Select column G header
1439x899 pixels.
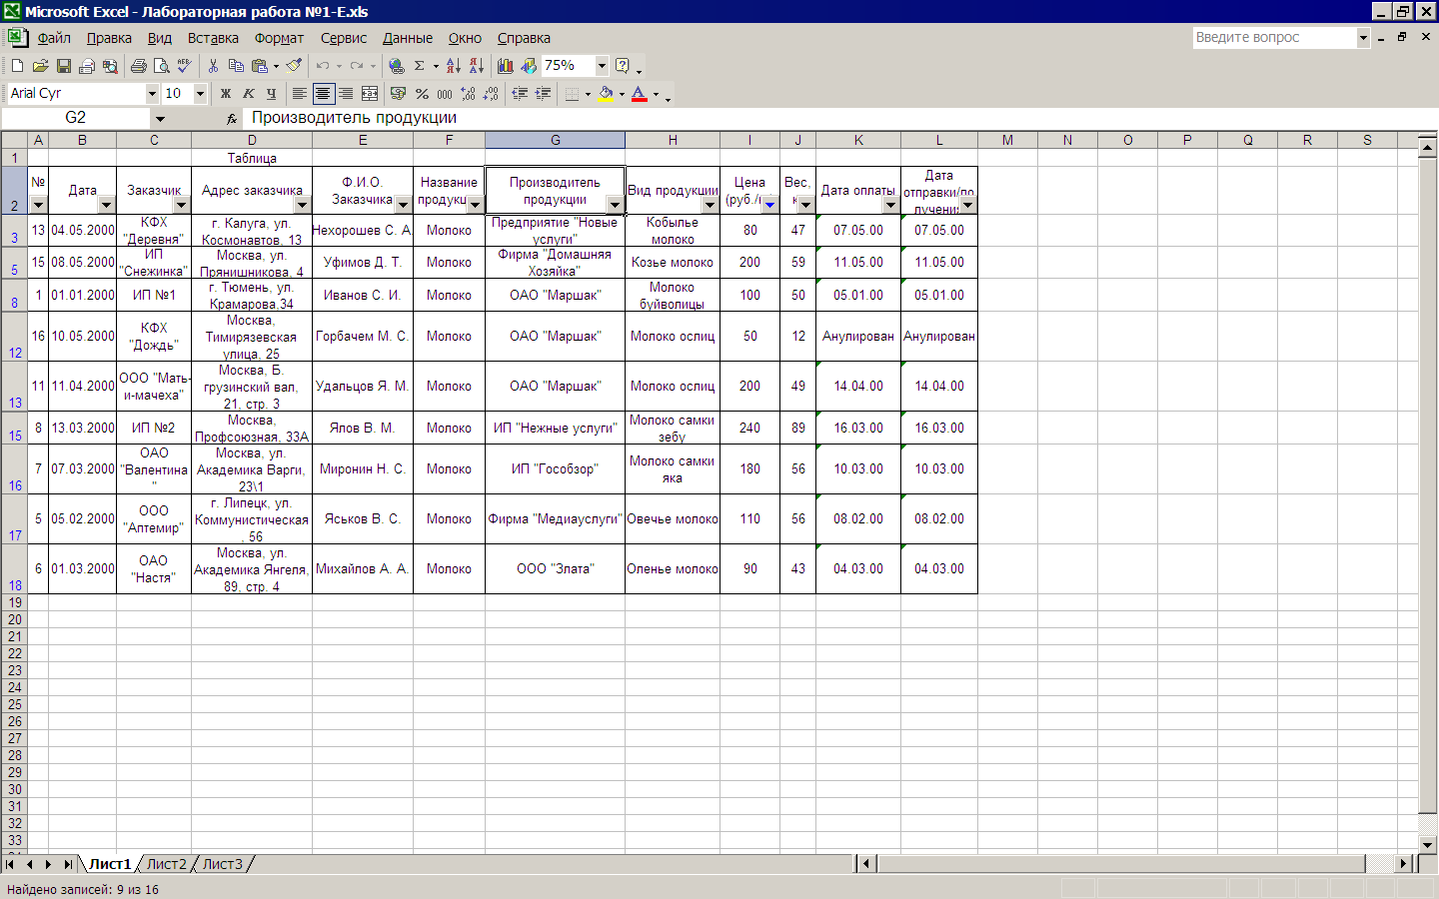pyautogui.click(x=556, y=140)
